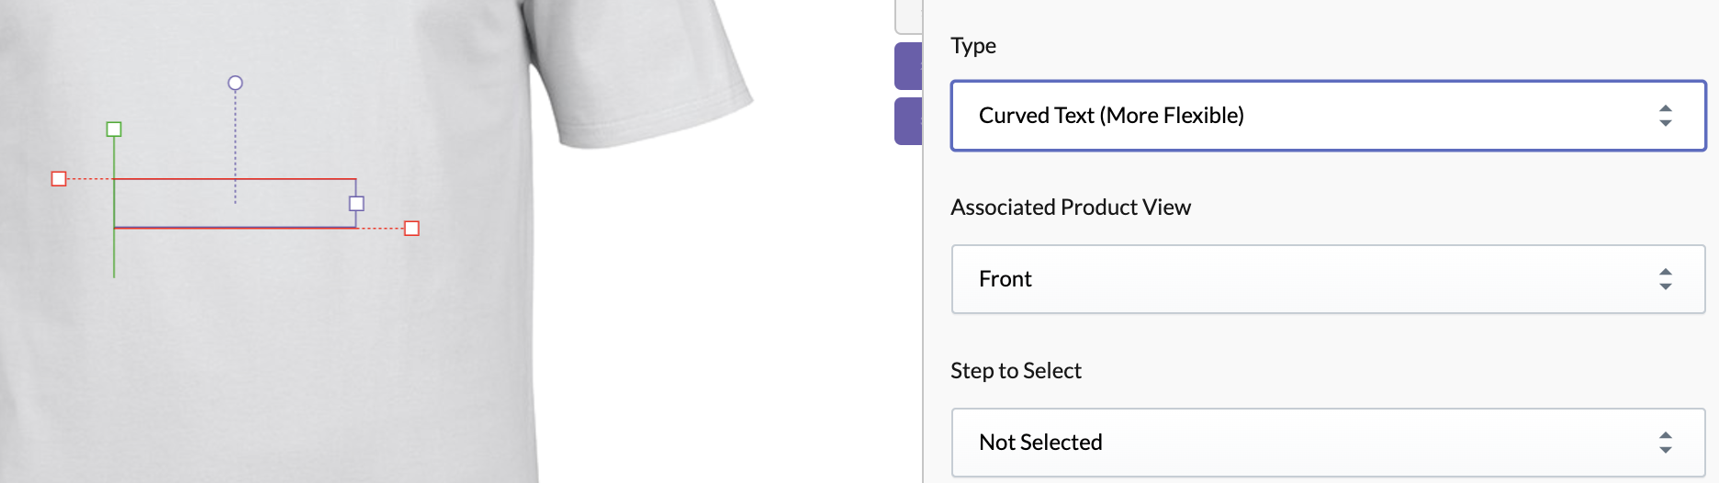Select the circular rotation handle above the text box

(235, 83)
